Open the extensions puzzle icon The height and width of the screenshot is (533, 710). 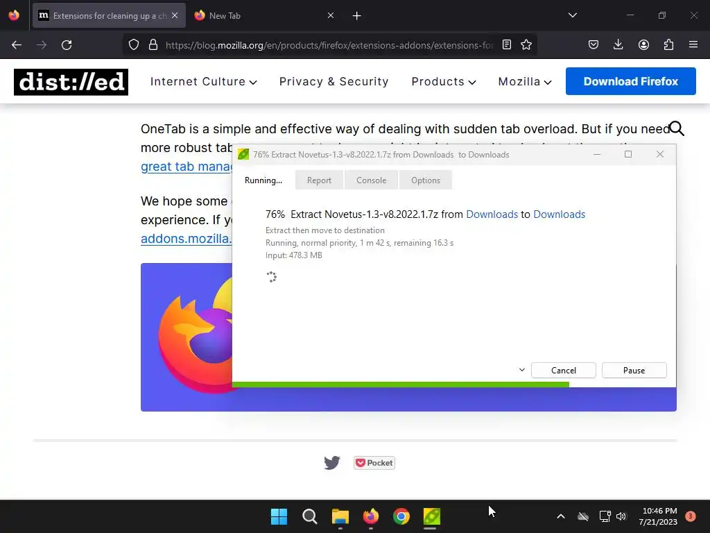click(x=668, y=45)
